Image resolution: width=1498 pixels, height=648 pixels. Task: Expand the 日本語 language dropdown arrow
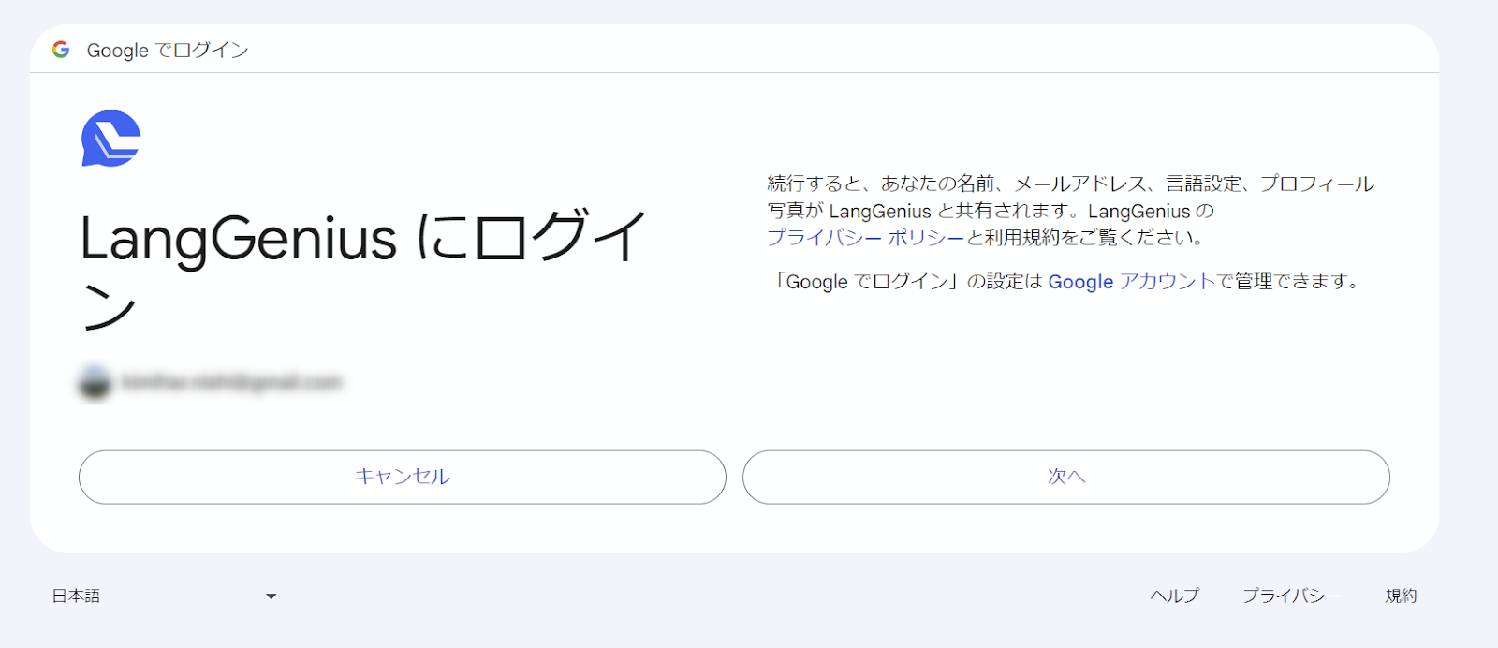click(x=271, y=596)
